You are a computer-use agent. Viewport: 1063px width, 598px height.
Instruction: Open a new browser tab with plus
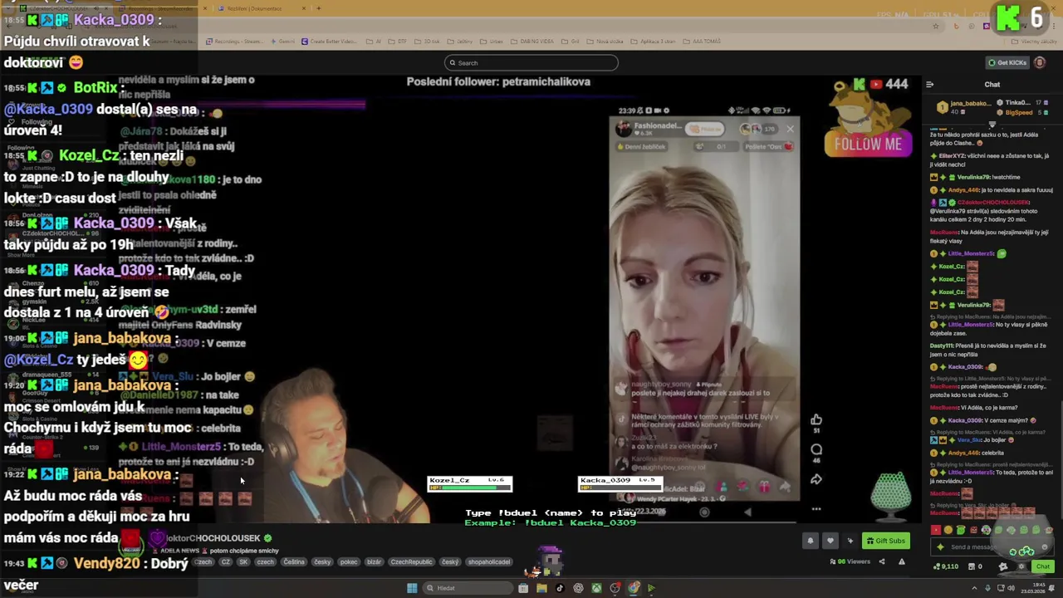319,8
